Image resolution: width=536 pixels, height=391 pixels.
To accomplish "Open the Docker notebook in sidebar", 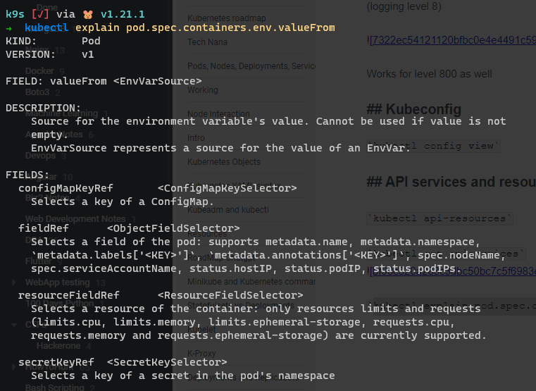I will (39, 70).
